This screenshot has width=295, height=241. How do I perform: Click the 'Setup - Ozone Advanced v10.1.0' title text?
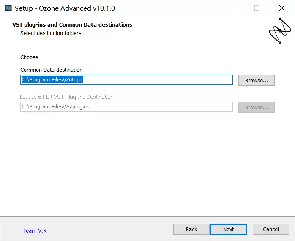[x=65, y=8]
